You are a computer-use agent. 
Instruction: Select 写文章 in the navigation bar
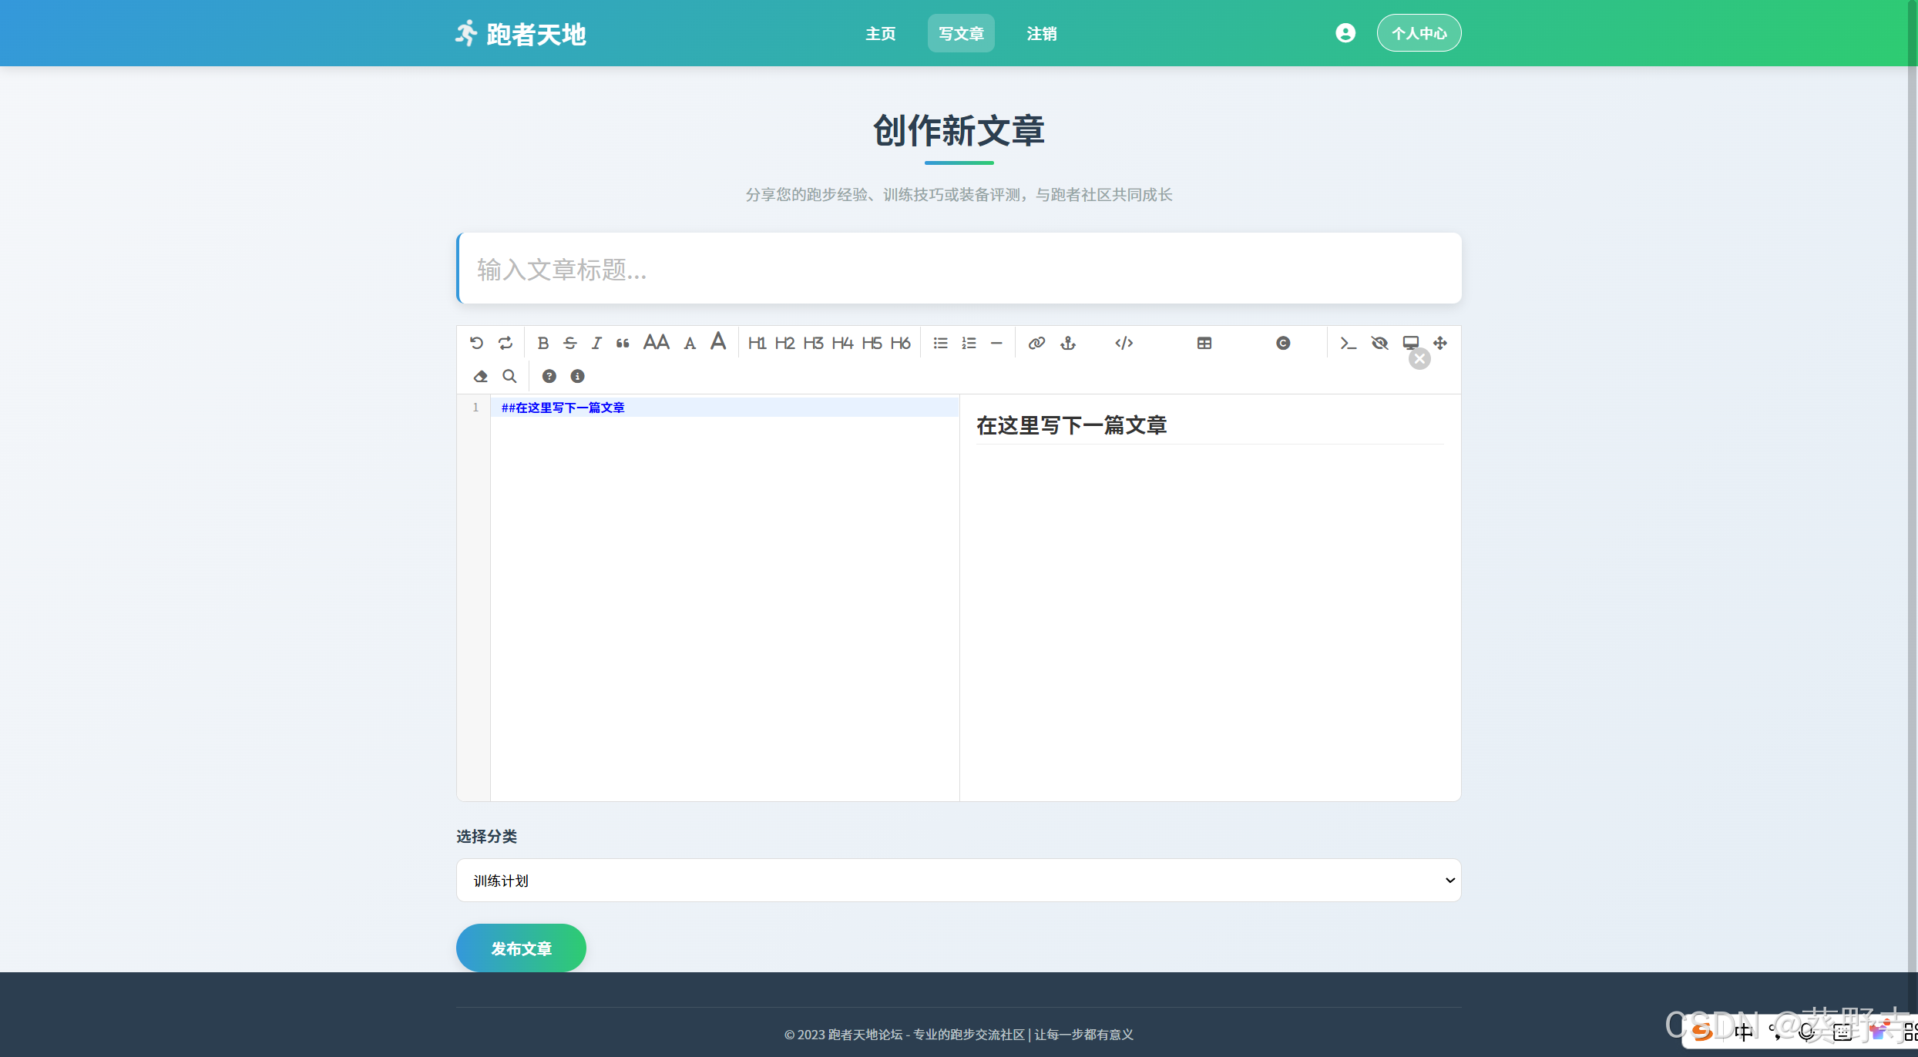point(961,33)
